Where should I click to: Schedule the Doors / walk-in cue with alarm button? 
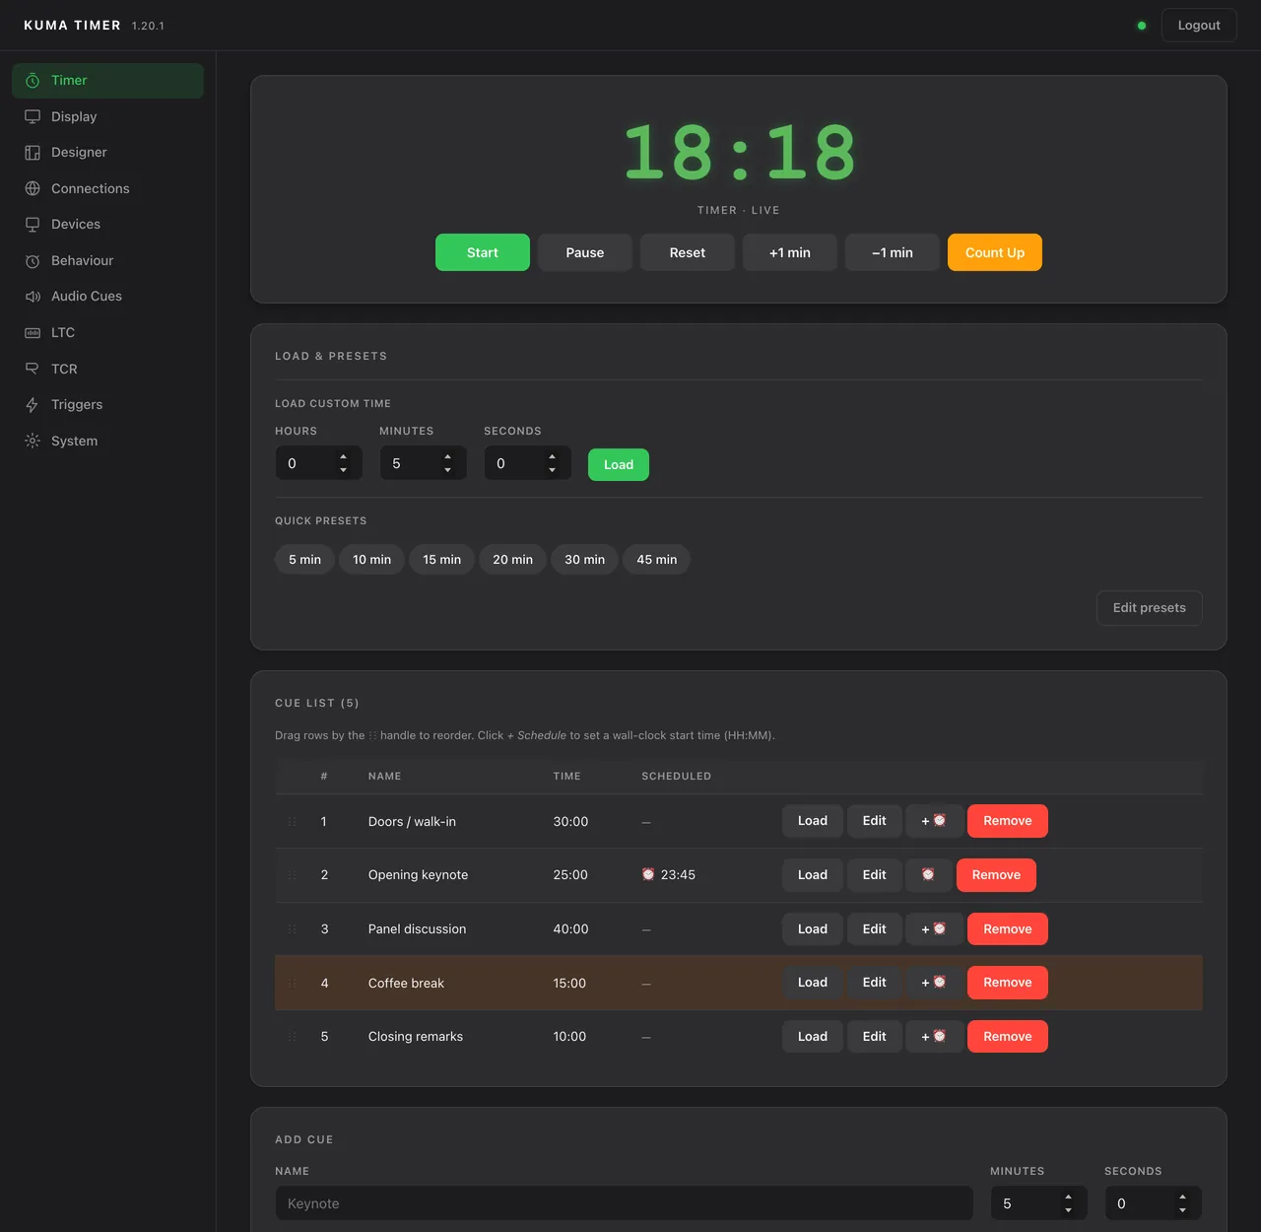click(934, 821)
